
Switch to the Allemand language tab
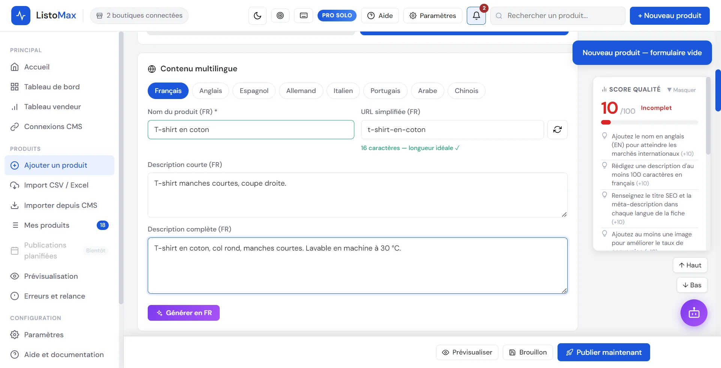(x=301, y=91)
